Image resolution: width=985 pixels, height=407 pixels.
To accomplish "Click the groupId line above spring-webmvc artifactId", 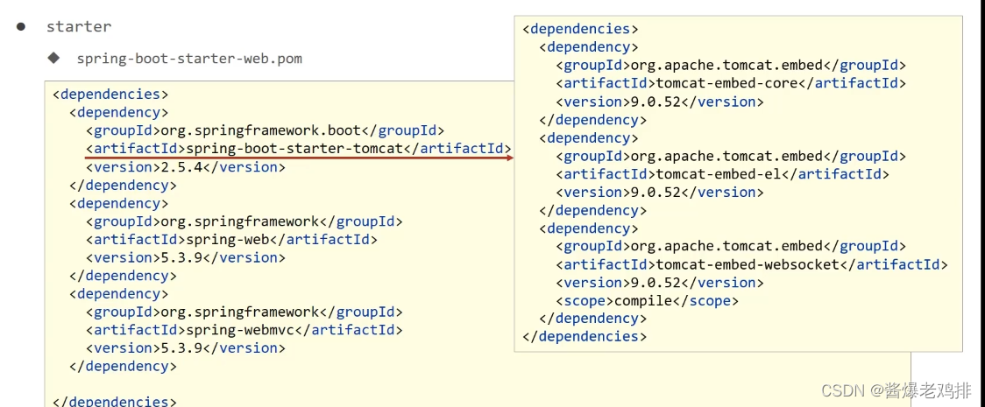I will pyautogui.click(x=244, y=312).
